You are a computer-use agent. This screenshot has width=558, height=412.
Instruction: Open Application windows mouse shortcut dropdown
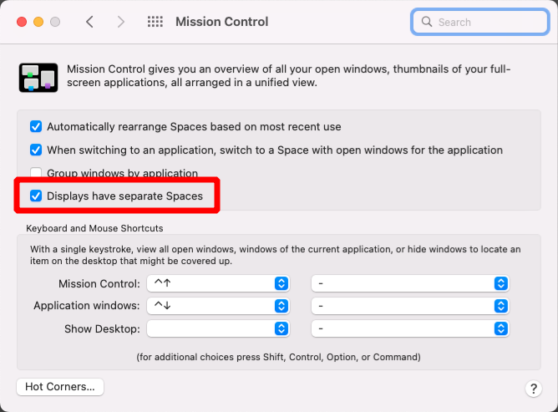click(x=410, y=306)
